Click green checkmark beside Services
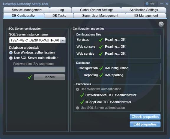 [x=101, y=40]
